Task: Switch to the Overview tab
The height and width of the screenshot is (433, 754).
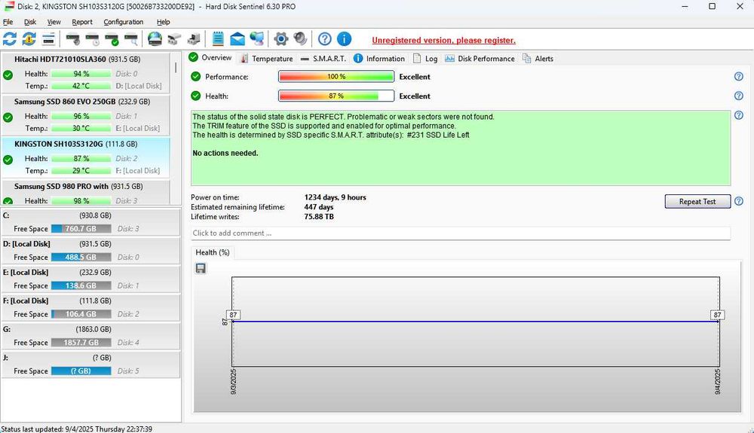Action: tap(210, 57)
